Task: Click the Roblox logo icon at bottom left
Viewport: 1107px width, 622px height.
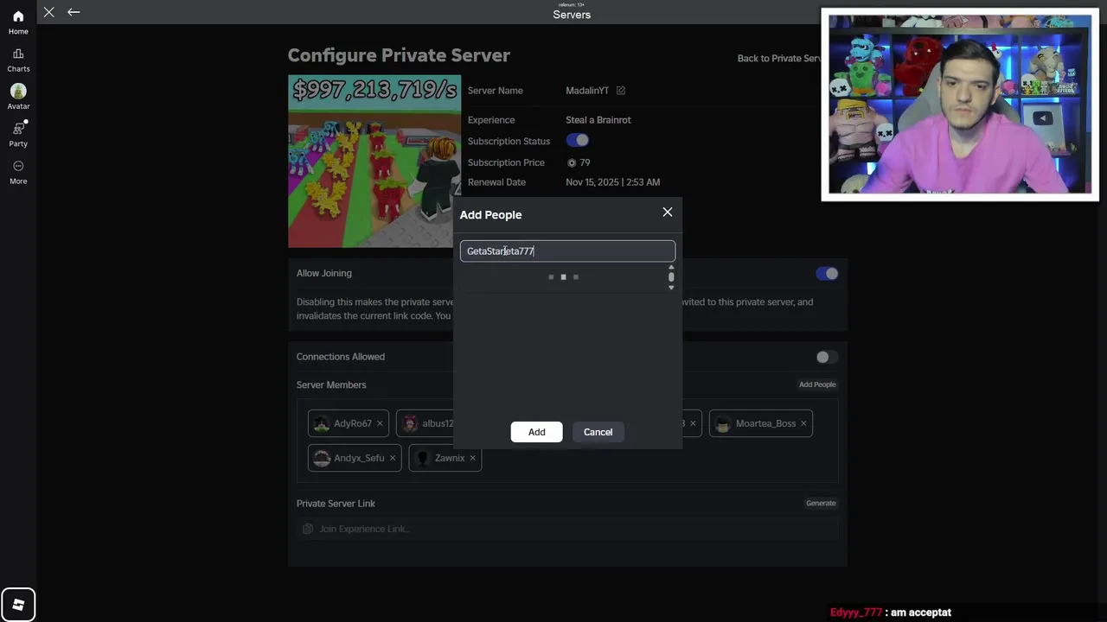Action: [x=18, y=605]
